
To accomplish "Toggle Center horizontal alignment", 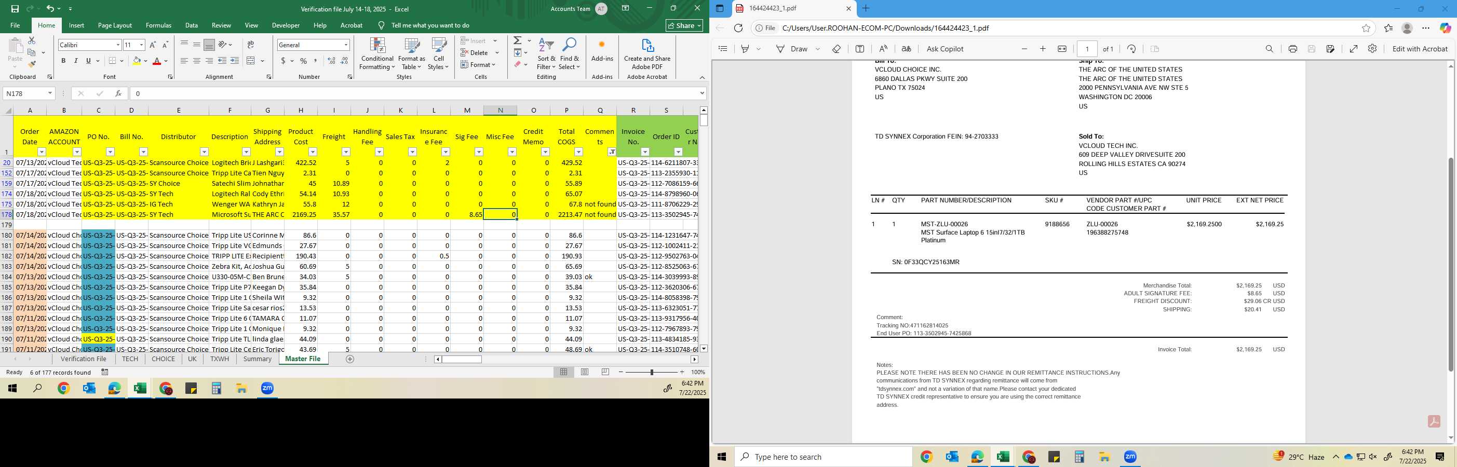I will pos(196,61).
